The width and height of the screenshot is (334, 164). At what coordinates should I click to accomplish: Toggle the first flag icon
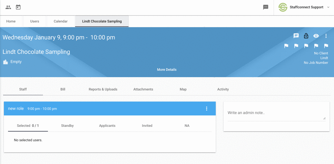coord(286,46)
